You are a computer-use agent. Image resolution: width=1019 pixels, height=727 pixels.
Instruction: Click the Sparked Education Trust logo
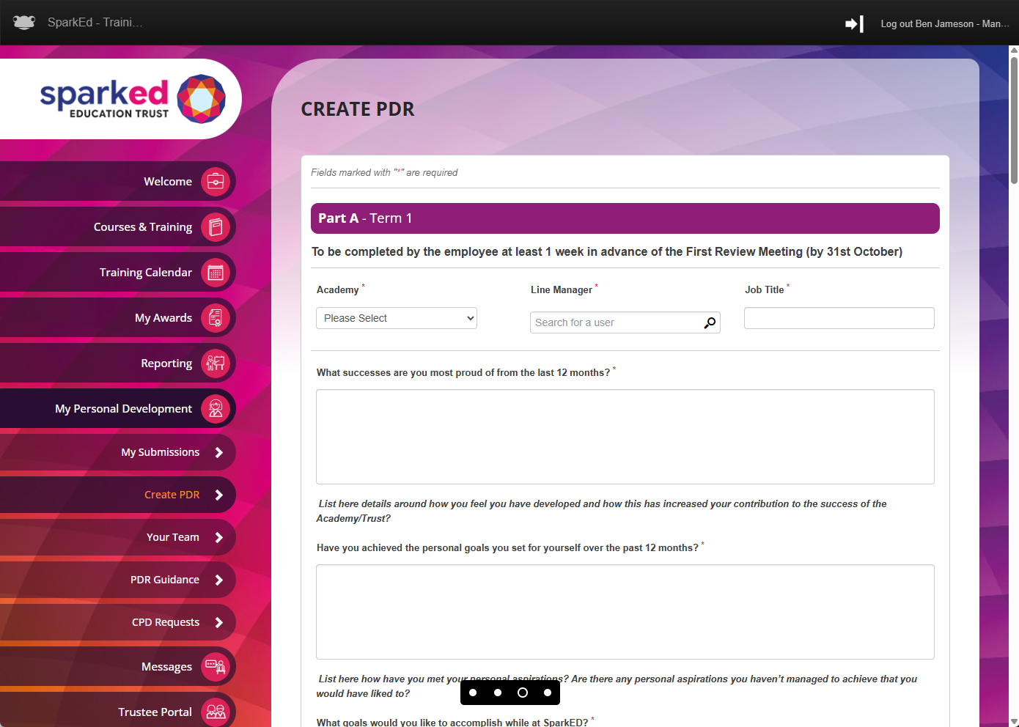(132, 99)
